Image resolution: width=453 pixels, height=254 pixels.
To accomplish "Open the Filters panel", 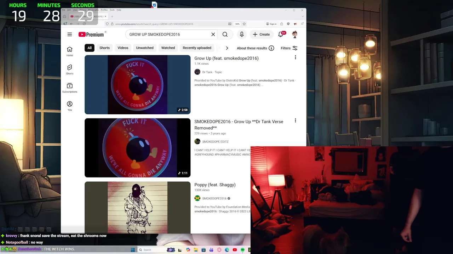I will tap(289, 48).
